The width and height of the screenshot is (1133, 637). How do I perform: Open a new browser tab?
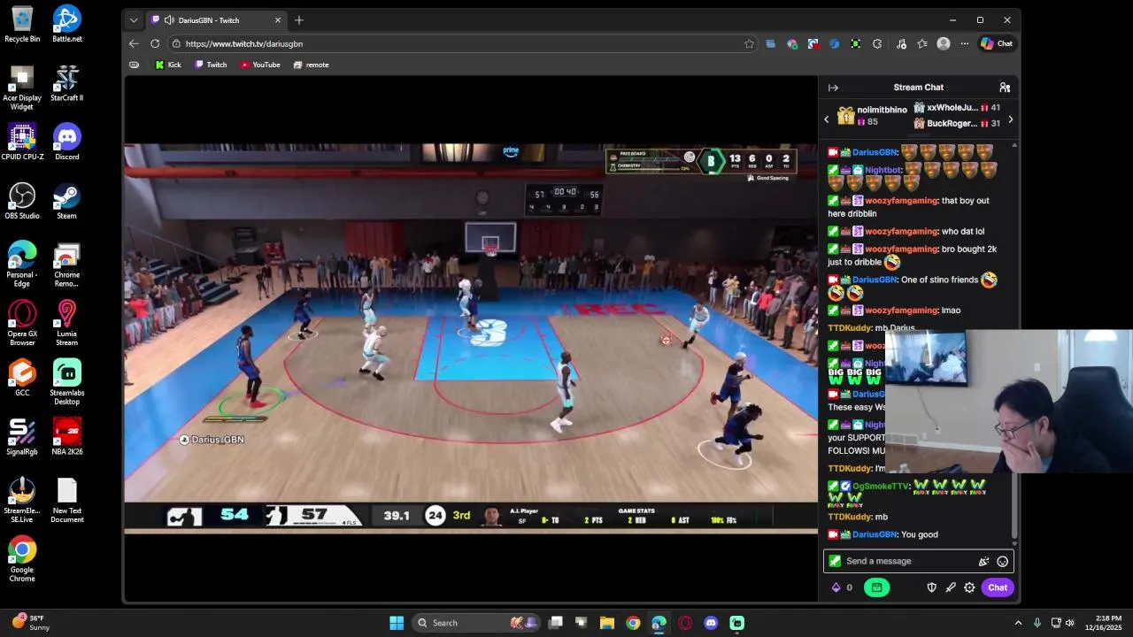(299, 19)
